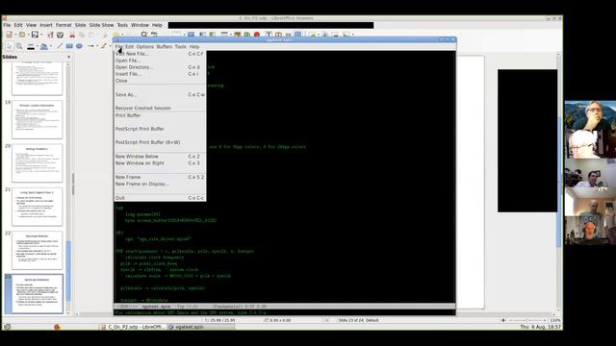Open the Impress Window menu
616x346 pixels.
coord(140,25)
